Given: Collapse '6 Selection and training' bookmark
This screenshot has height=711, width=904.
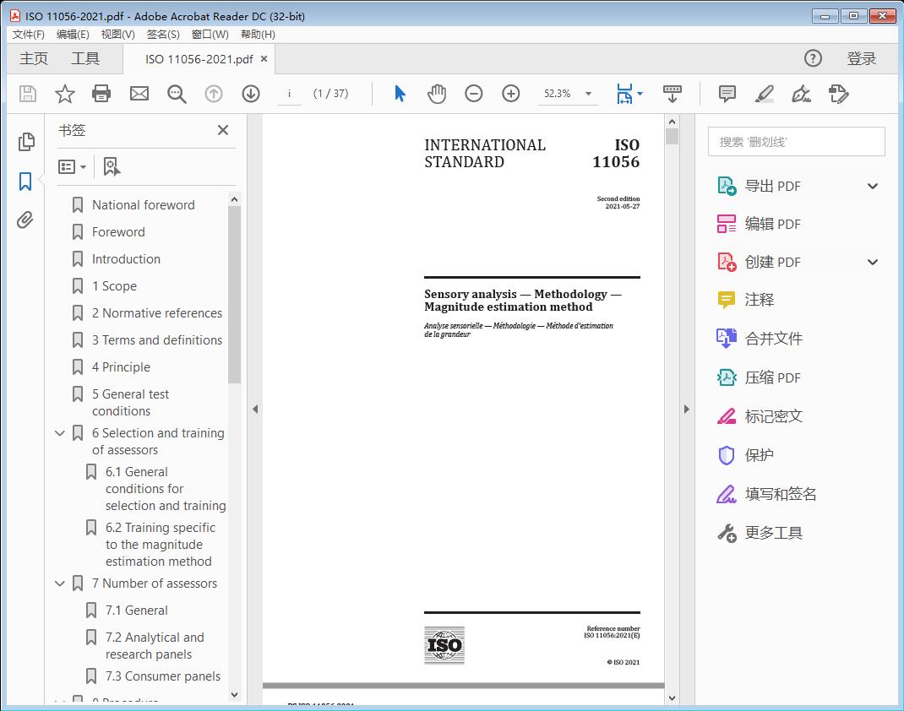Looking at the screenshot, I should (60, 433).
